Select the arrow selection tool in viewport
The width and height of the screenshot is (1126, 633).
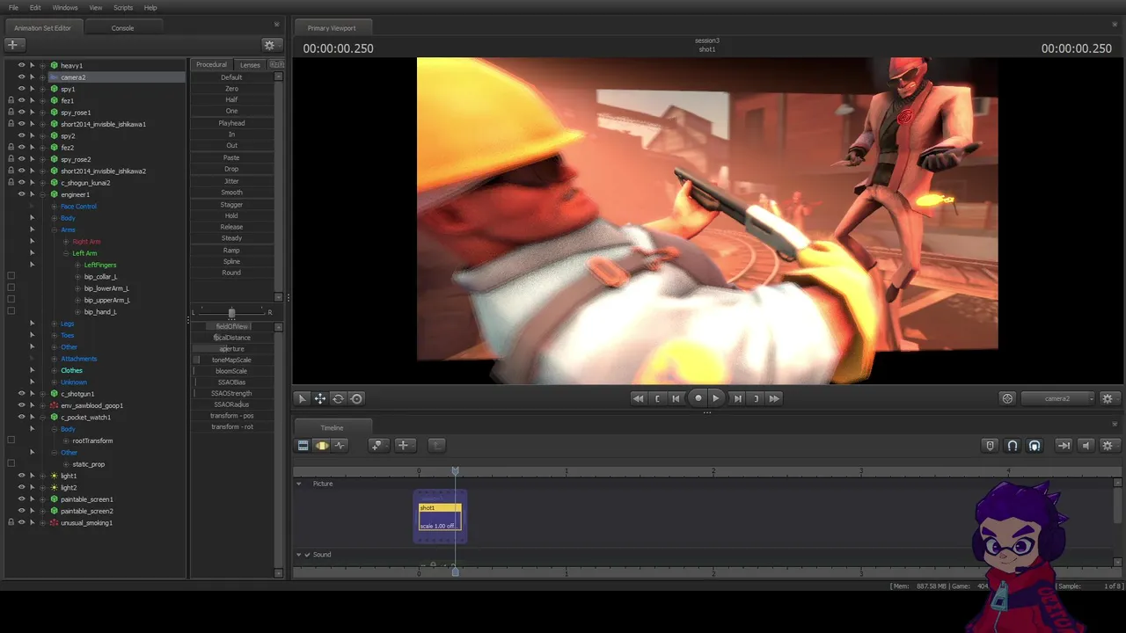302,398
